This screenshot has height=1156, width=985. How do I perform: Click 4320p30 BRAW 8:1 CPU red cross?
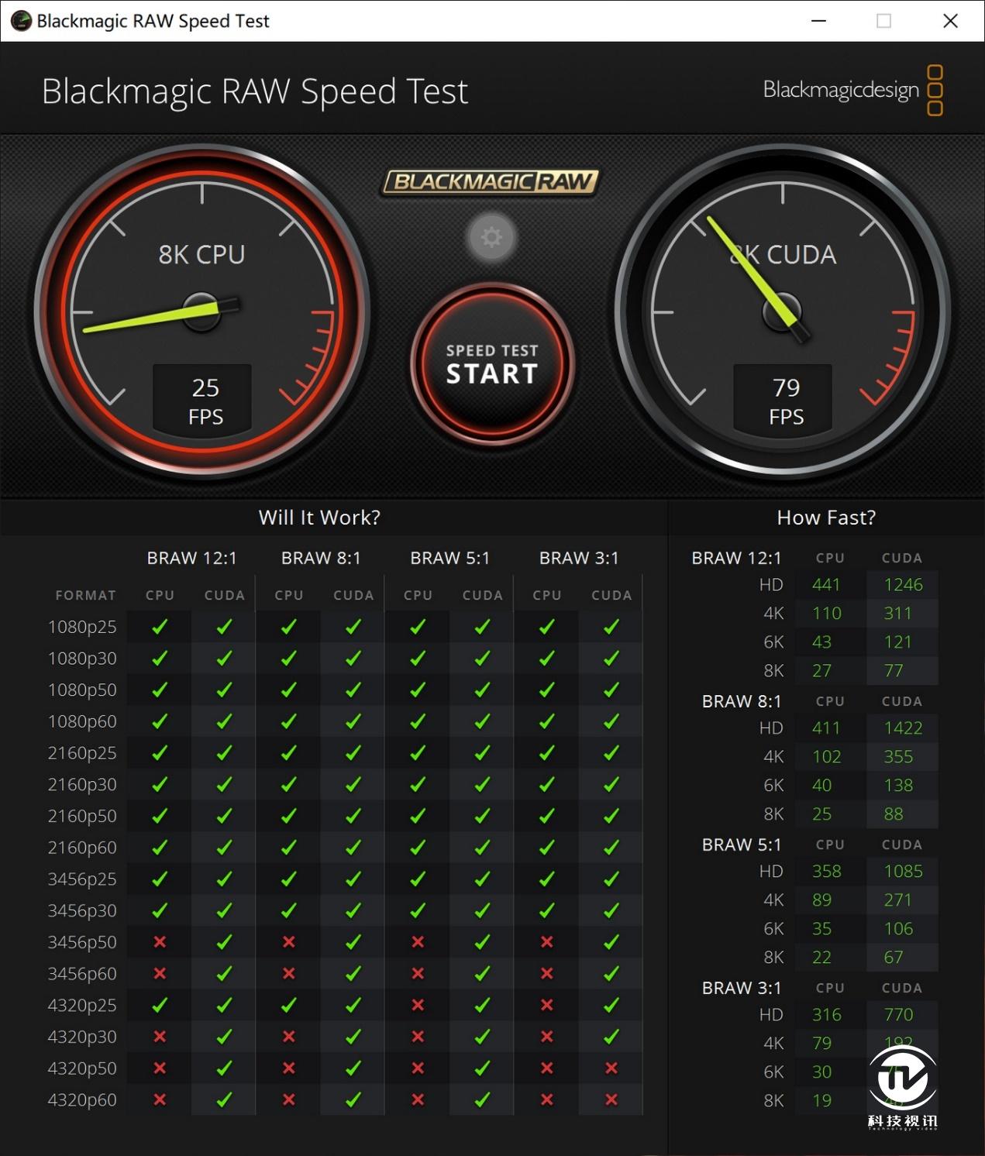click(x=289, y=1037)
